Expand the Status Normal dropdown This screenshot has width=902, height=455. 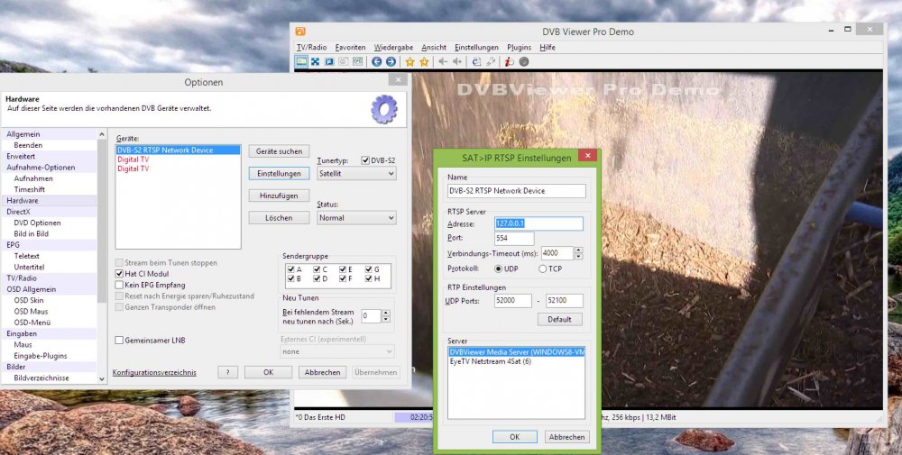point(355,218)
